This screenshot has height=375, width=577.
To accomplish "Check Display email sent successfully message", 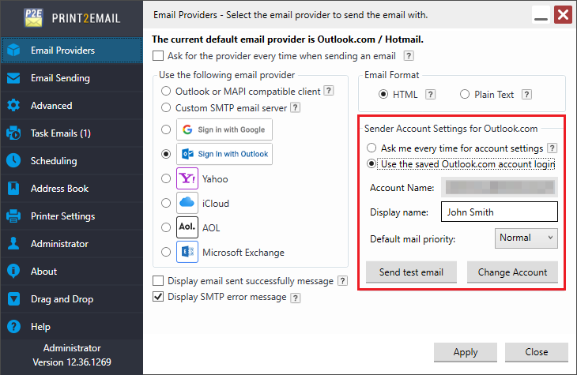I will point(158,281).
